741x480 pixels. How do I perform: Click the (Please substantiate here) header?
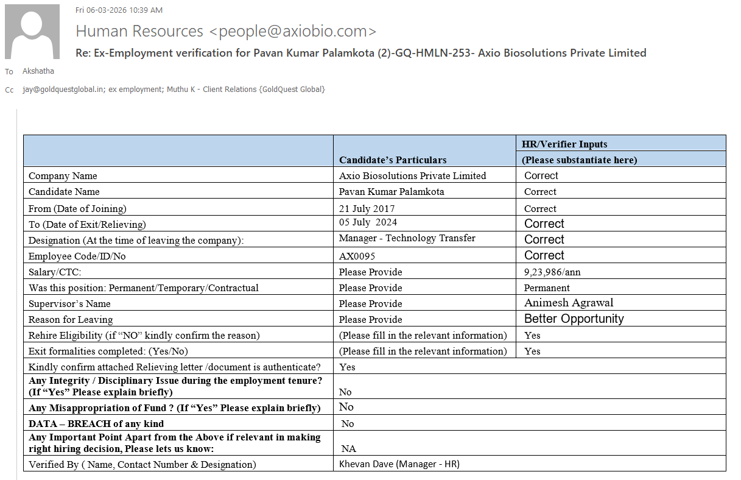tap(579, 160)
